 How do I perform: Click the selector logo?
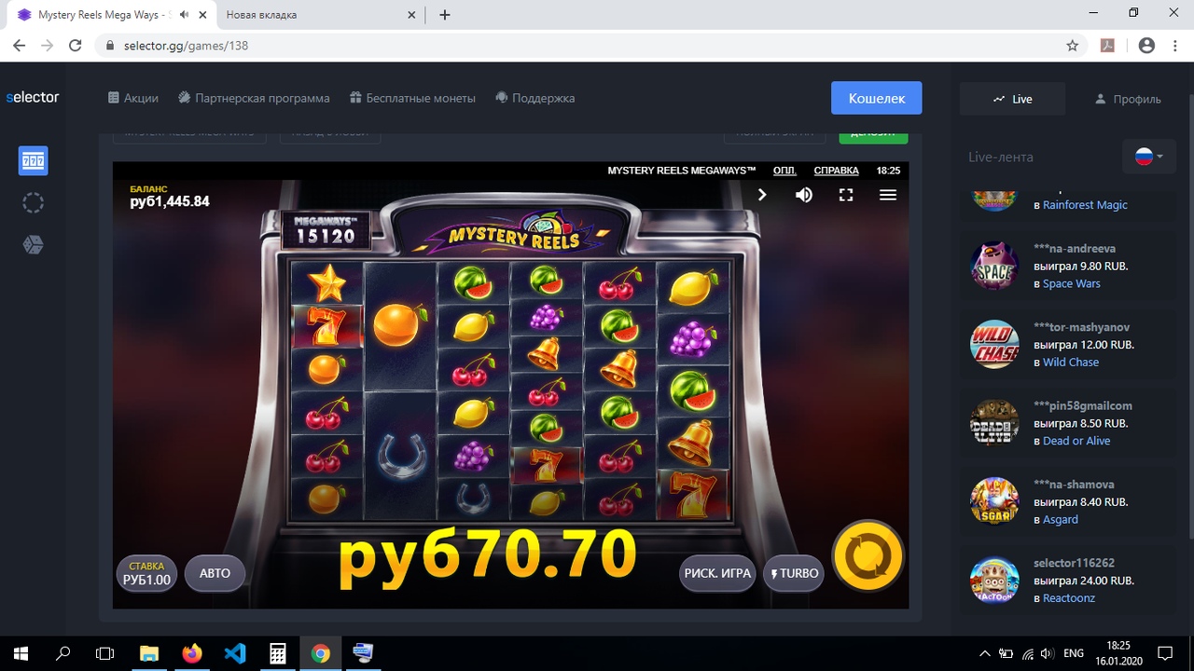point(33,97)
